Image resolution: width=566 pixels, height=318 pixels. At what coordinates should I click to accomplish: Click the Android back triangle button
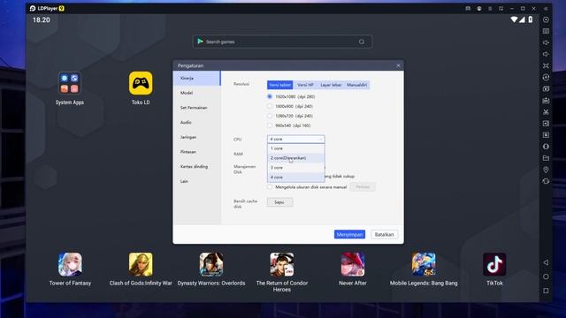(x=546, y=262)
